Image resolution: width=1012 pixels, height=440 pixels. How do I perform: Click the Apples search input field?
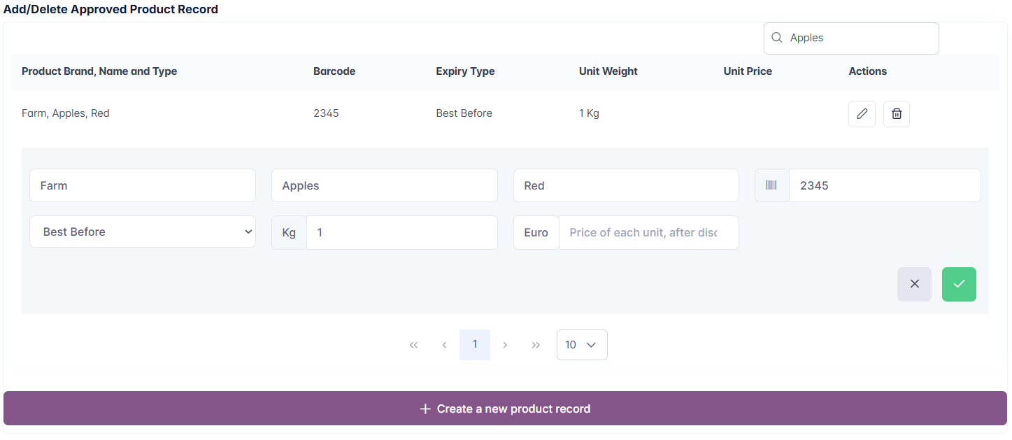point(860,38)
